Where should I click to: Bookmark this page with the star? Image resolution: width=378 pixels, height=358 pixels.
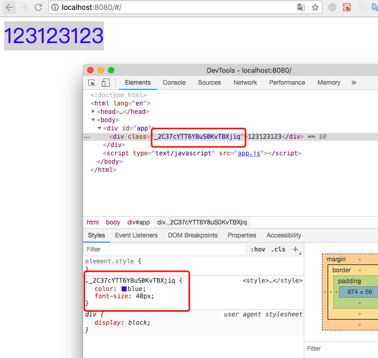315,7
